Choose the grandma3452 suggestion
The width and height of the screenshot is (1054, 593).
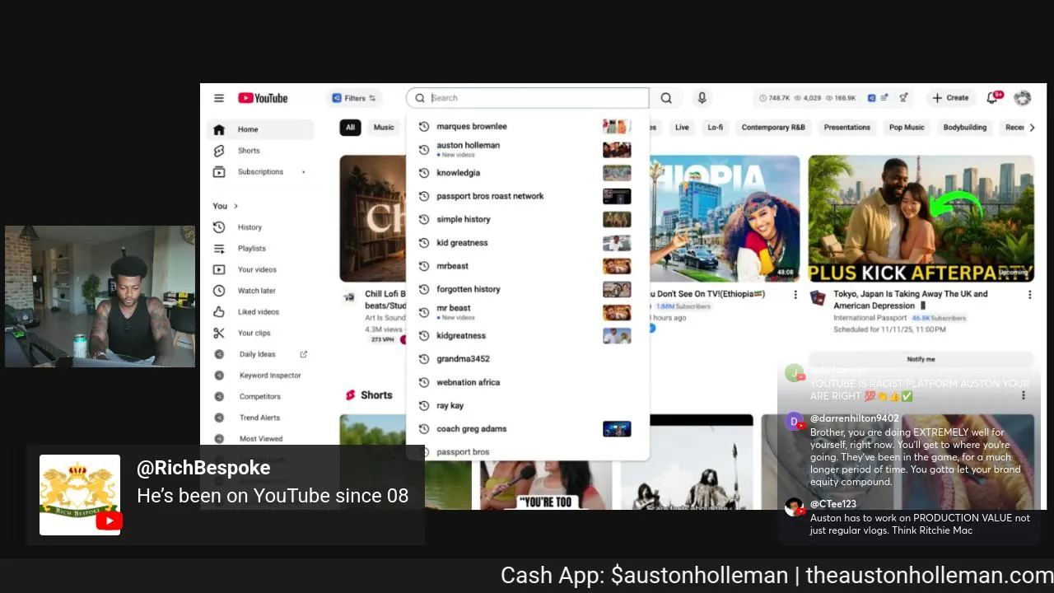(527, 359)
